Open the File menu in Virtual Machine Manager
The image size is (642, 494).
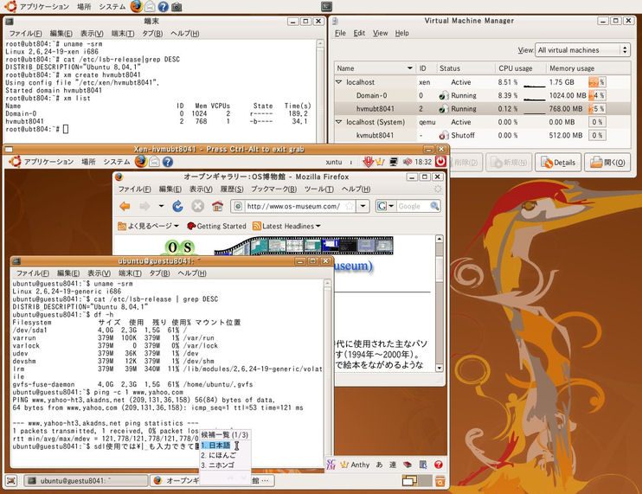[340, 33]
